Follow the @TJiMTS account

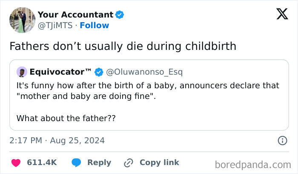[x=95, y=26]
